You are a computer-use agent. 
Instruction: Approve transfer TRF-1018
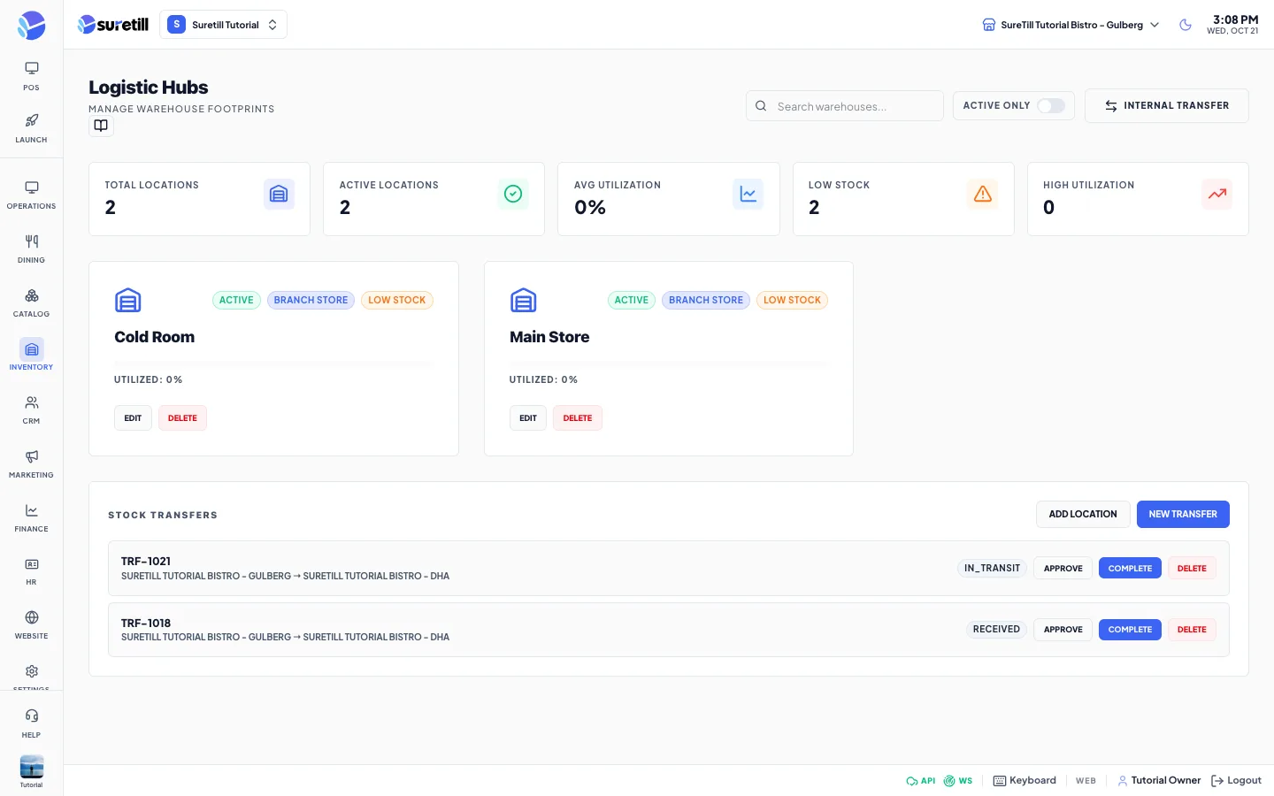point(1063,630)
